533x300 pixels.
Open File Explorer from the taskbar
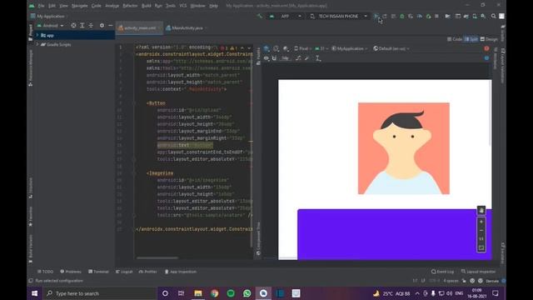click(198, 293)
